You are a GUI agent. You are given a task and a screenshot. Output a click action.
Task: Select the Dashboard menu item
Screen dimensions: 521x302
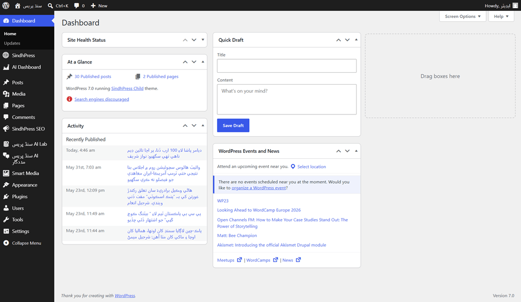pyautogui.click(x=27, y=21)
